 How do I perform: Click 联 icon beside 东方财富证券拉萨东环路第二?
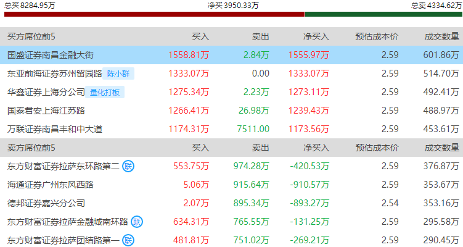(128, 166)
